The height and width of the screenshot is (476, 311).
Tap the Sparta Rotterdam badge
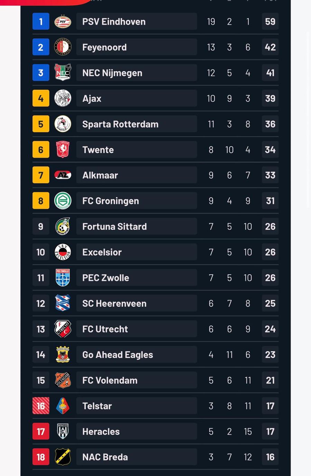pos(63,124)
